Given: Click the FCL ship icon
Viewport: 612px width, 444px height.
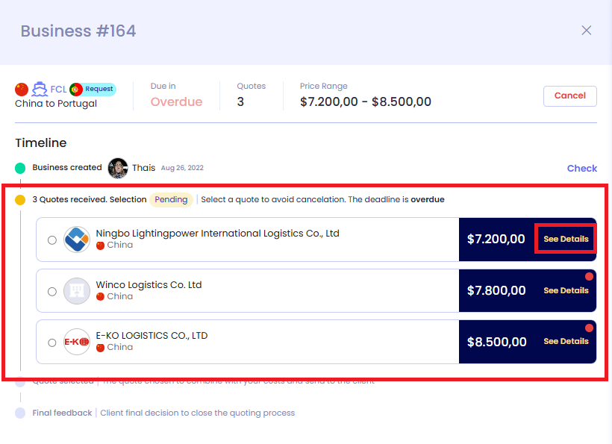Looking at the screenshot, I should 40,90.
